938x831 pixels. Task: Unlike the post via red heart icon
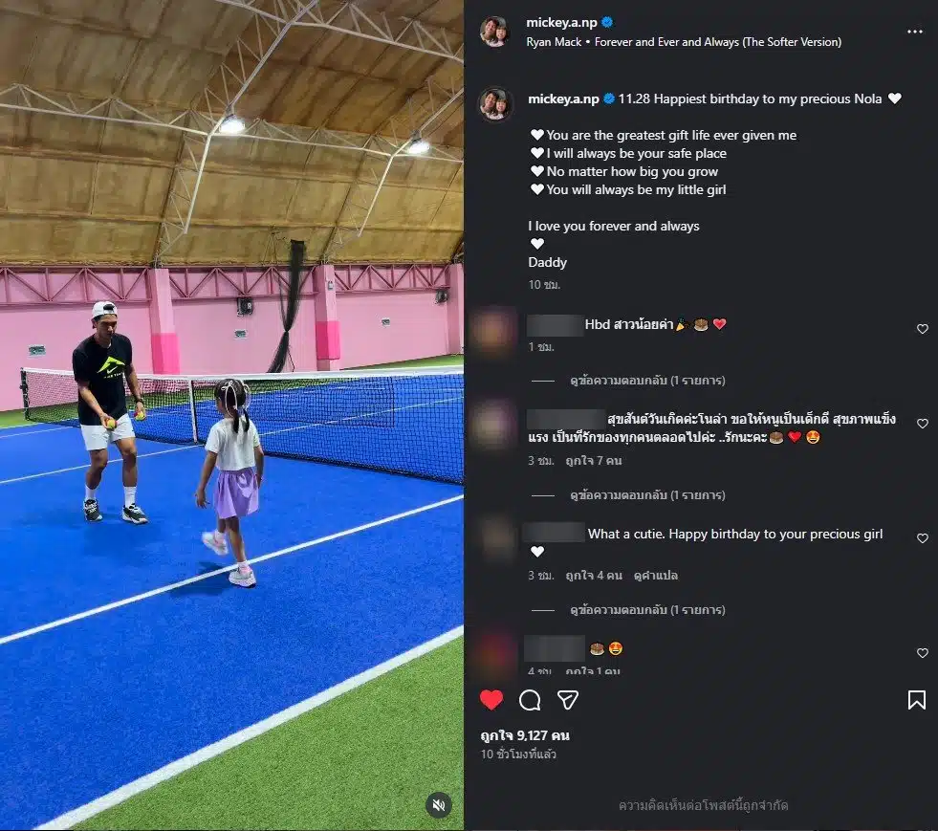tap(491, 700)
